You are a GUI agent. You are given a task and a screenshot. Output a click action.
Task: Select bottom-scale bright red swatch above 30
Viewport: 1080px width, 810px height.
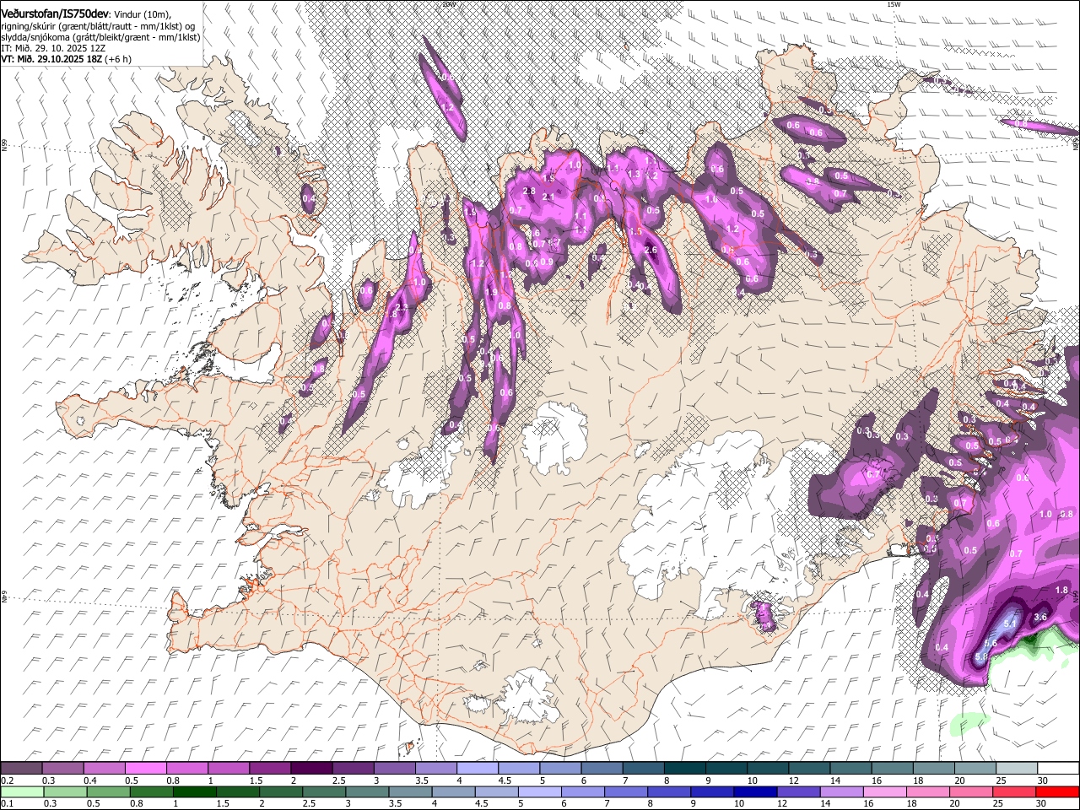pos(1058,792)
